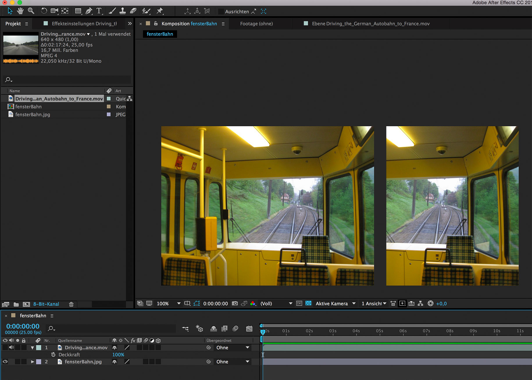Click the project panel search field
532x380 pixels.
tap(67, 80)
